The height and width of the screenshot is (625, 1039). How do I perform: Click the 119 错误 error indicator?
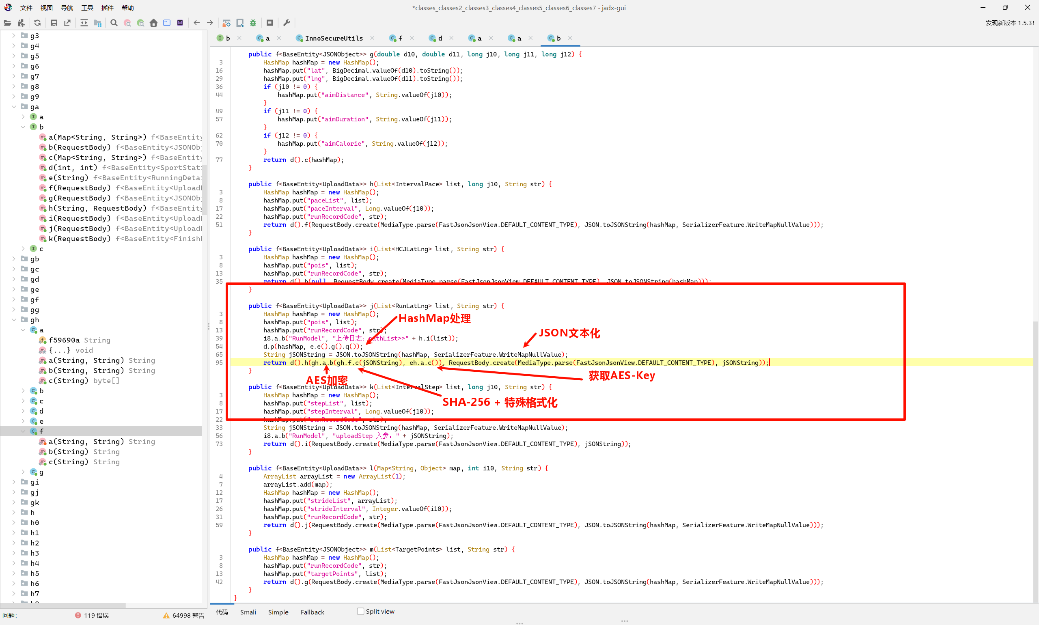click(92, 615)
